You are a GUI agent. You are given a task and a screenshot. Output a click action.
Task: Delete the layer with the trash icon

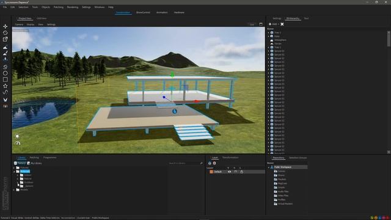[x=214, y=163]
